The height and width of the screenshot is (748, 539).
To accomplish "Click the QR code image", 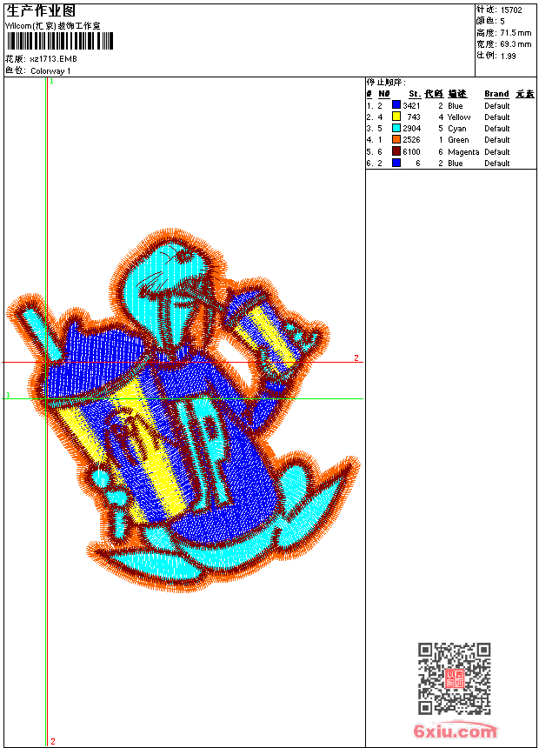I will [454, 678].
